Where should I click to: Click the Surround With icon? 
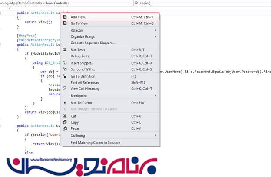pyautogui.click(x=65, y=69)
